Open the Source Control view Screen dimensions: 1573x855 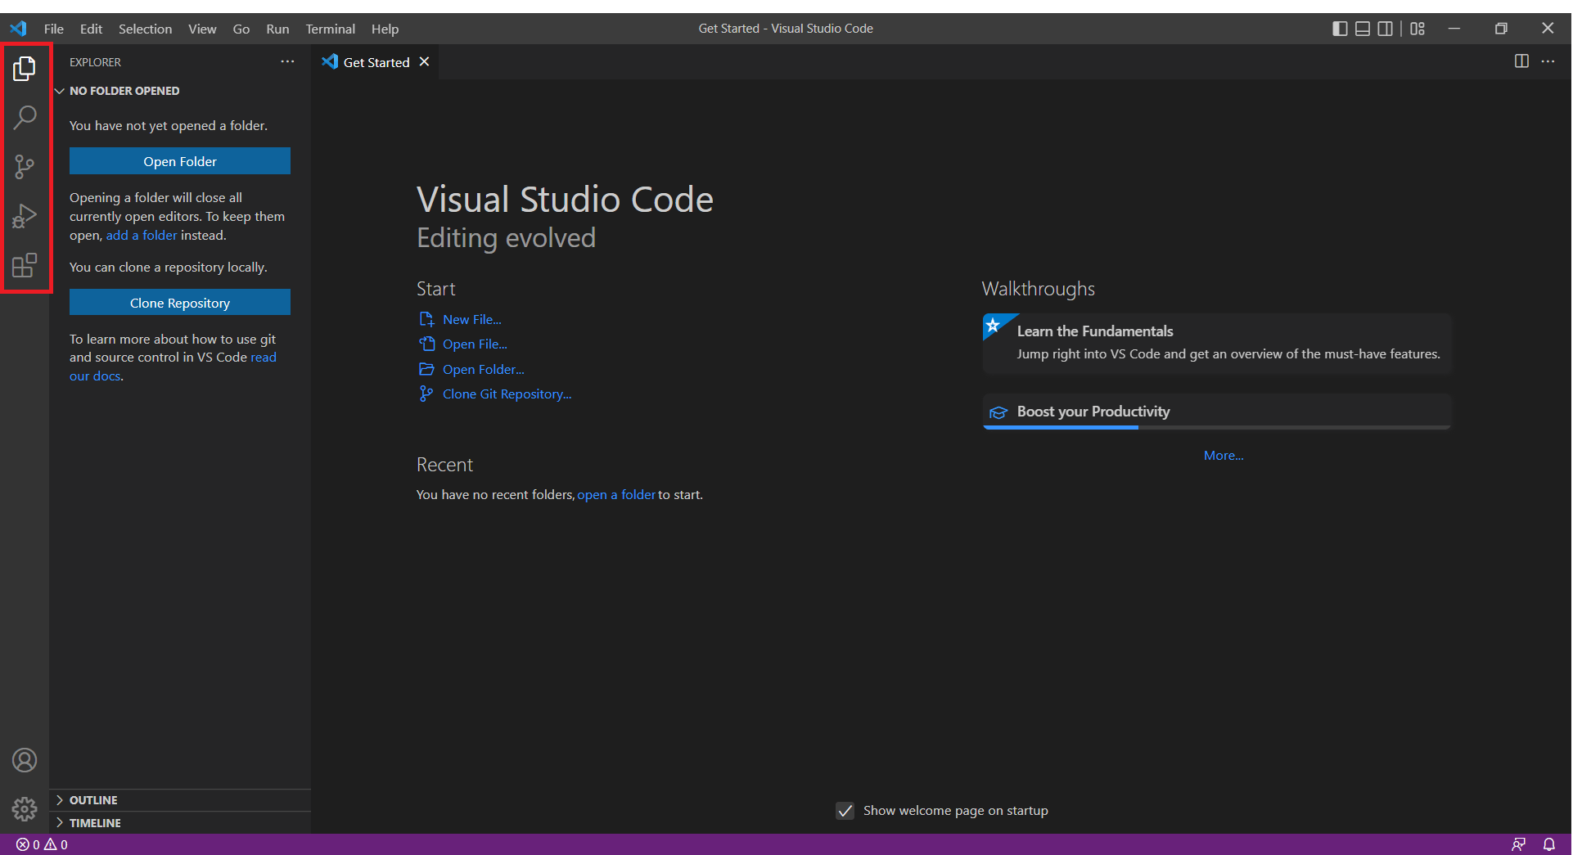(x=25, y=167)
